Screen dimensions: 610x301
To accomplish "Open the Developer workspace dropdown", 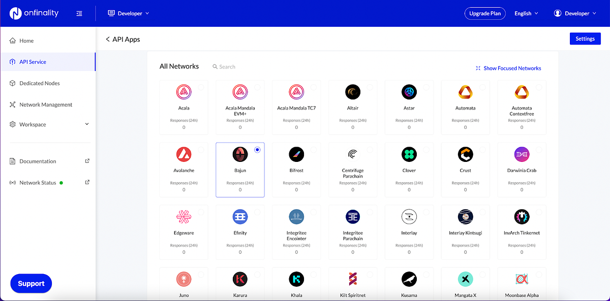I will [129, 13].
